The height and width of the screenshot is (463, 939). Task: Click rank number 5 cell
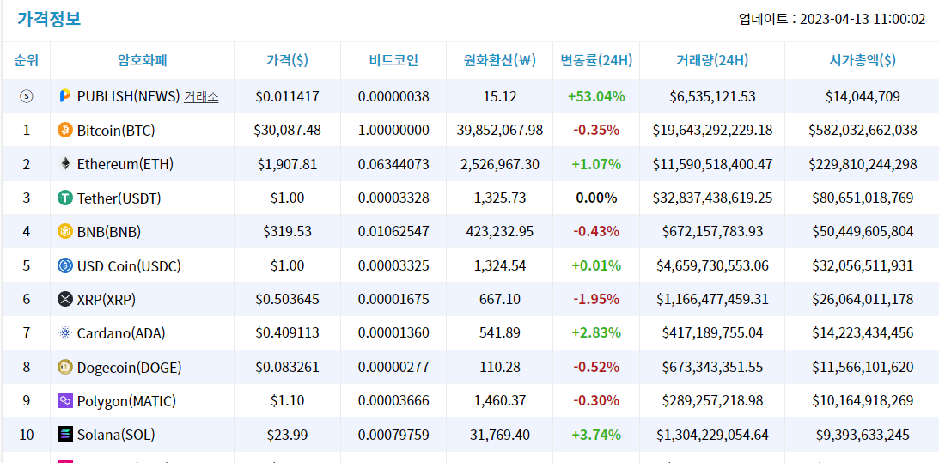click(x=27, y=265)
